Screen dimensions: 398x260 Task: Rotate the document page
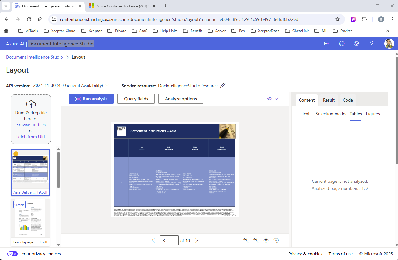[276, 240]
